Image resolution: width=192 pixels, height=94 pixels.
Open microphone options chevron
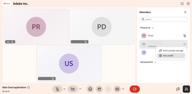coord(65,89)
